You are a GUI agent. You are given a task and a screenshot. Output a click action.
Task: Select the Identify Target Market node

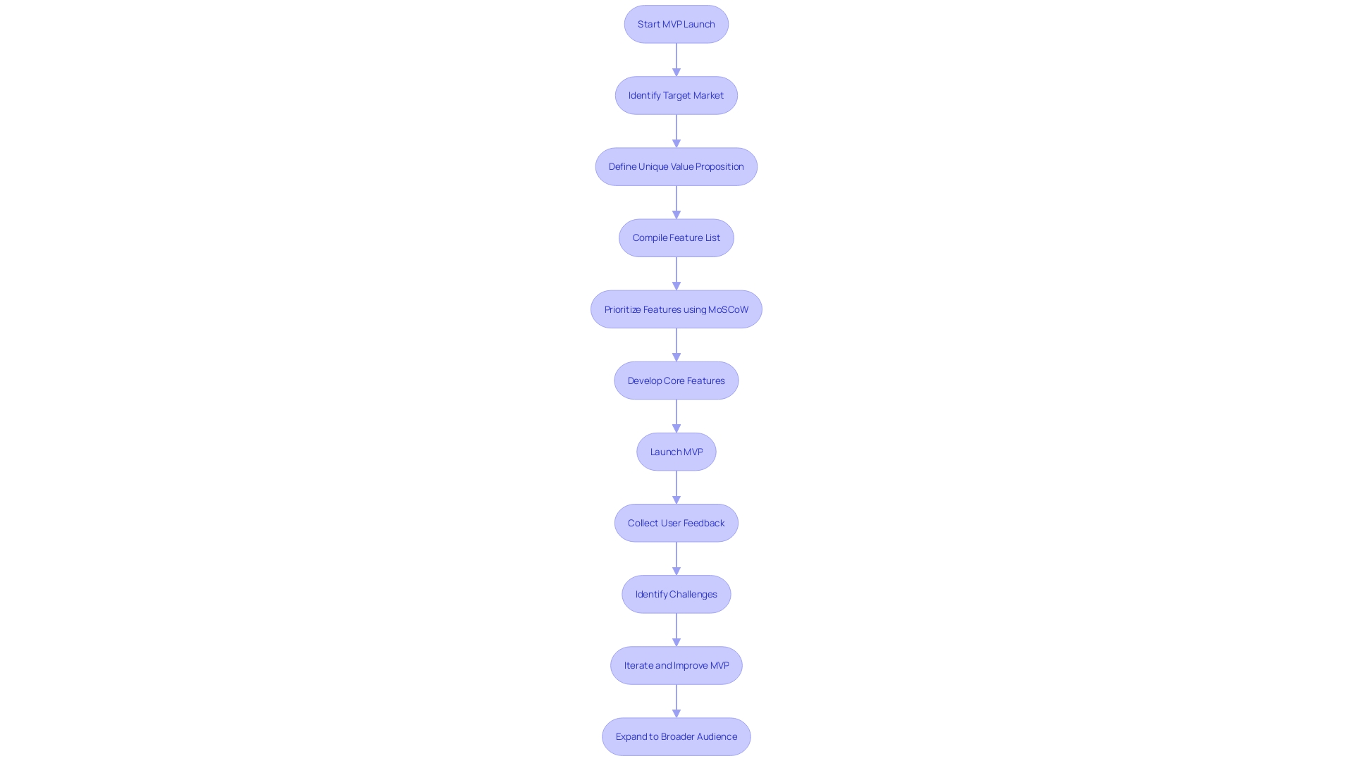point(676,95)
